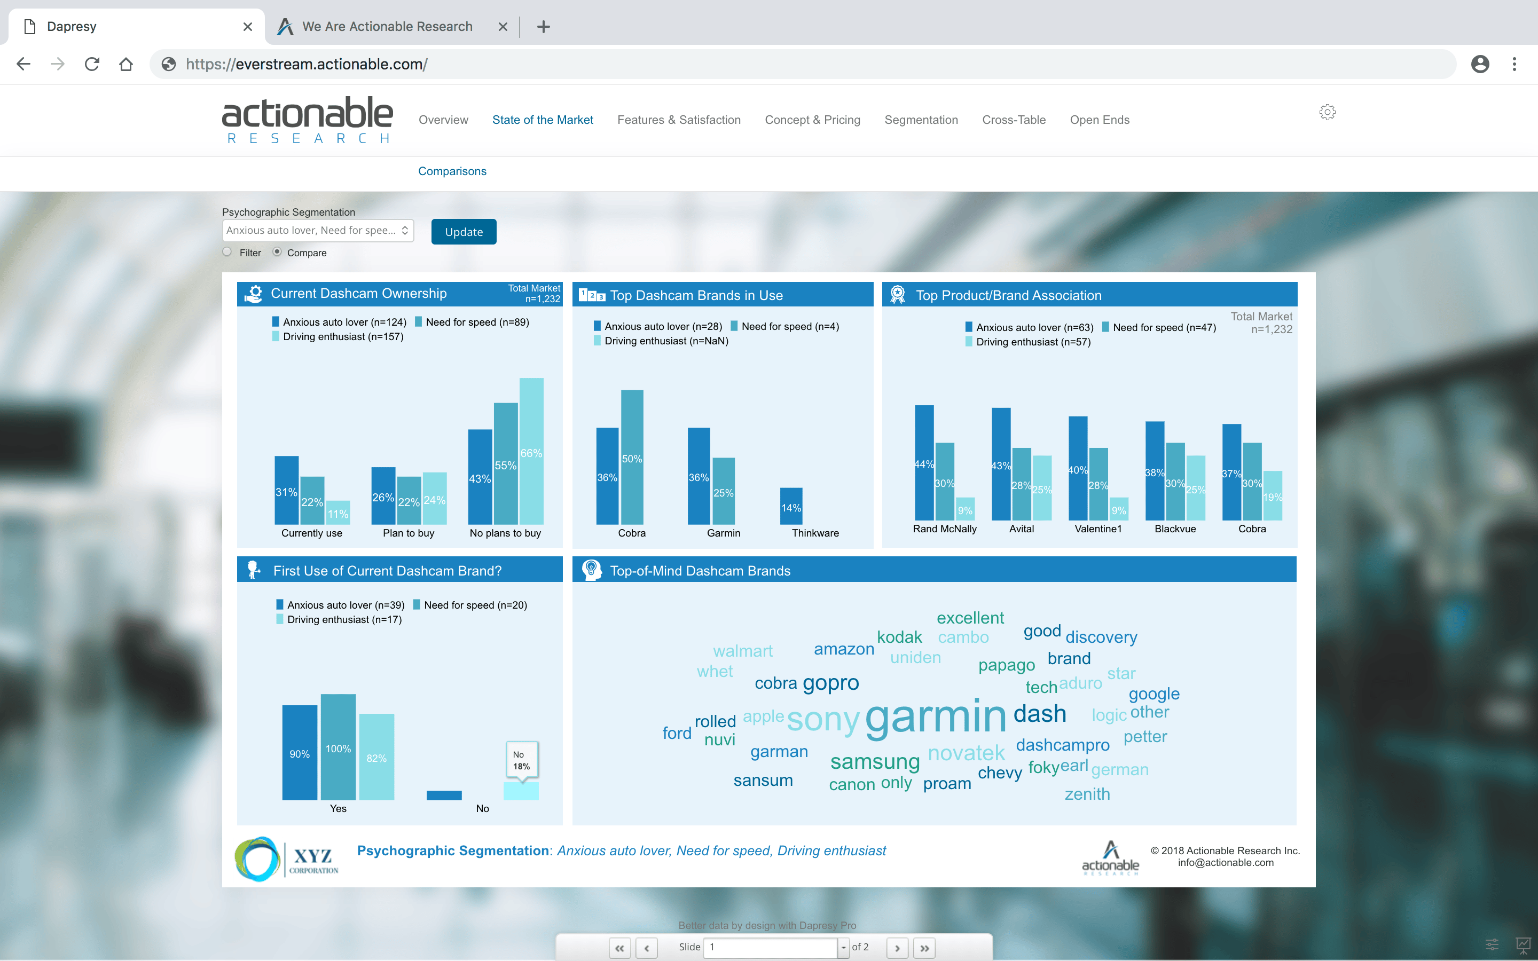Click the 50% Cobra bar in Brands in Use
The image size is (1538, 961).
[632, 457]
